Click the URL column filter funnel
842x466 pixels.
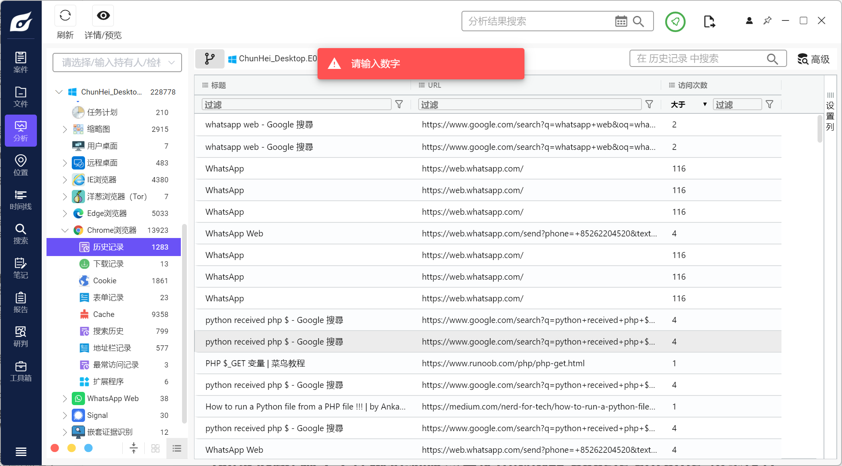pos(649,105)
